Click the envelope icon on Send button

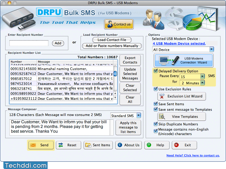(x=33, y=145)
